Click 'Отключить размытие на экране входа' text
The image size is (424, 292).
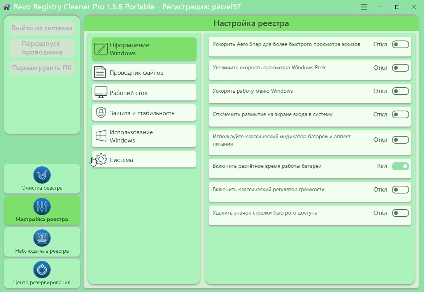[x=272, y=114]
